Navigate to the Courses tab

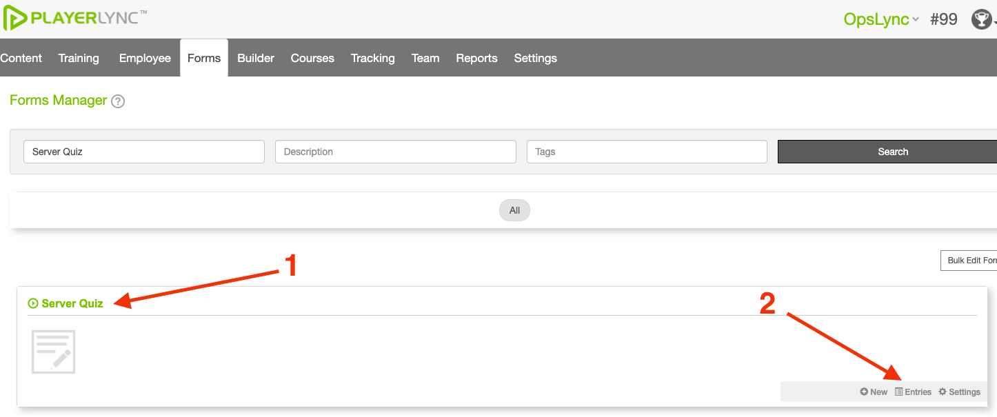tap(312, 58)
